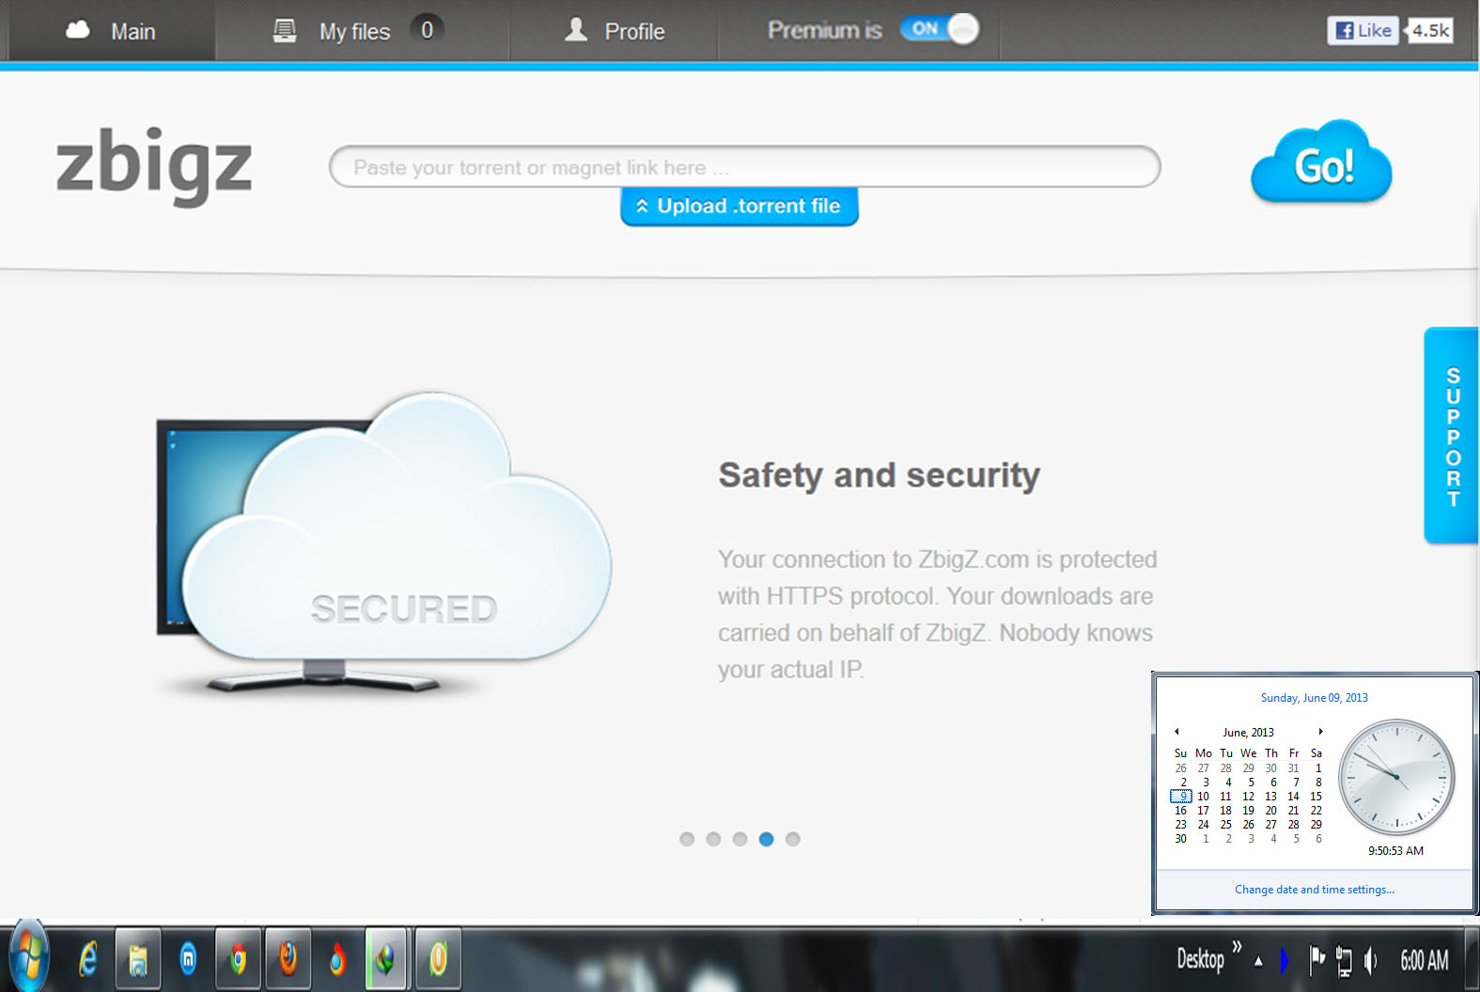Image resolution: width=1480 pixels, height=992 pixels.
Task: Select June 12 in the calendar
Action: coord(1248,796)
